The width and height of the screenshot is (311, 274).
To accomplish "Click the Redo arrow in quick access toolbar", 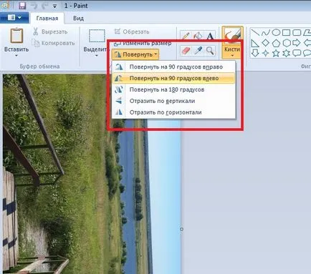I will (x=46, y=6).
